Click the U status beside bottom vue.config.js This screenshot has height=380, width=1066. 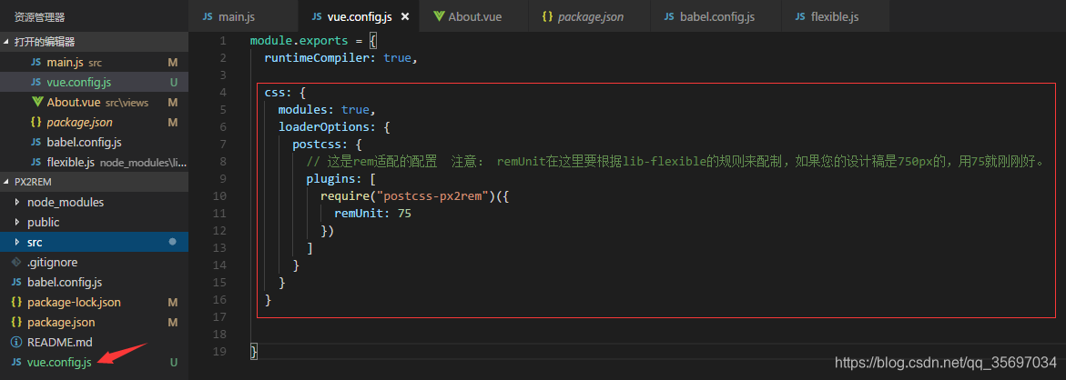[x=173, y=363]
